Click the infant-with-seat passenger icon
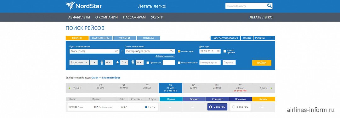340x118 pixels. point(133,62)
